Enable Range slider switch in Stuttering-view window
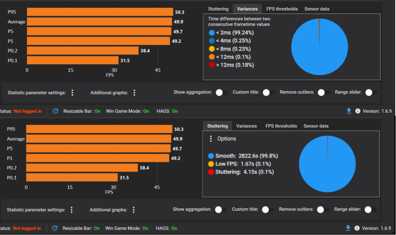 tap(370, 210)
